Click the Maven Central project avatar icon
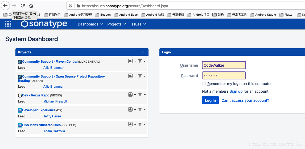The image size is (305, 149). (20, 62)
